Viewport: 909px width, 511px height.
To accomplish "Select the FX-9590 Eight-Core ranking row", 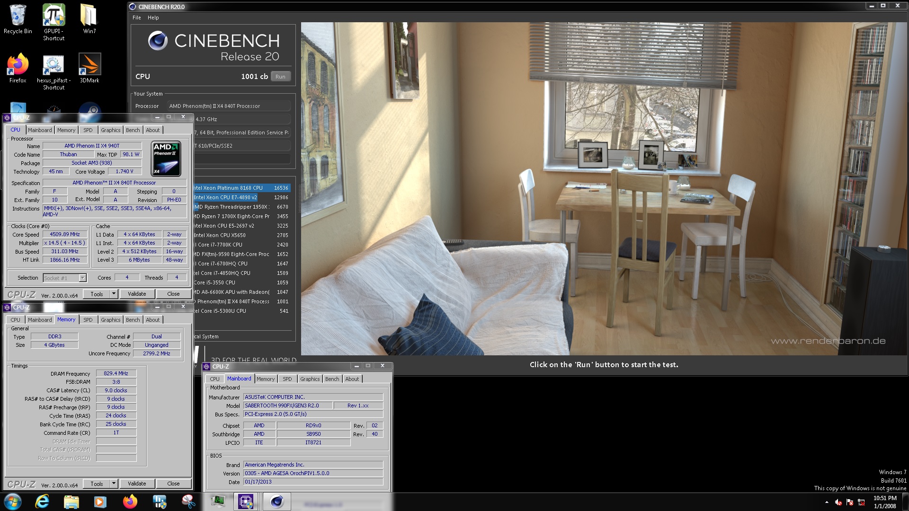I will point(241,254).
